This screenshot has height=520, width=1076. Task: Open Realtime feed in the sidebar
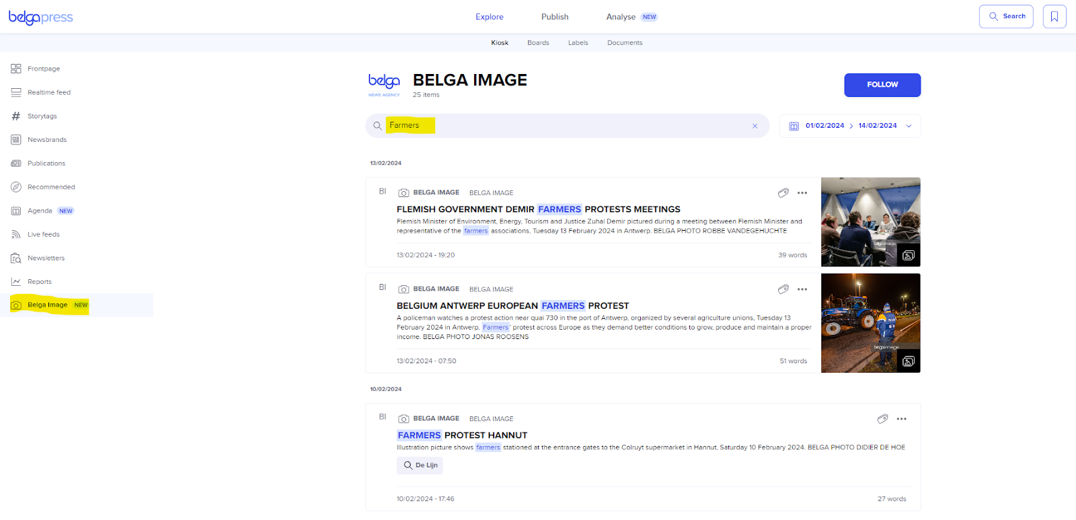(x=49, y=92)
